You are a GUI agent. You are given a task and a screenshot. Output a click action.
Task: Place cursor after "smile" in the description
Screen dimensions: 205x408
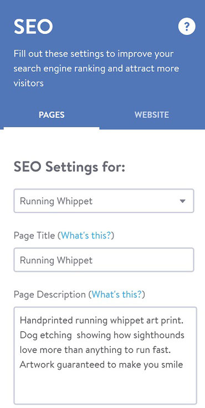tap(184, 365)
